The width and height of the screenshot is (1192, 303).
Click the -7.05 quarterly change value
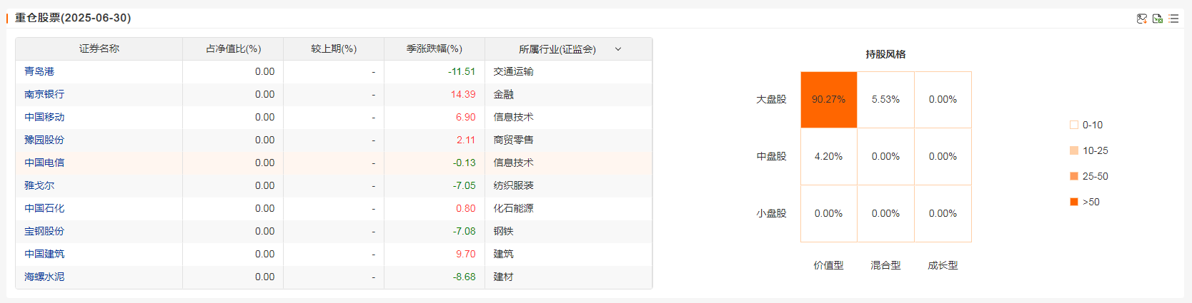(x=464, y=185)
